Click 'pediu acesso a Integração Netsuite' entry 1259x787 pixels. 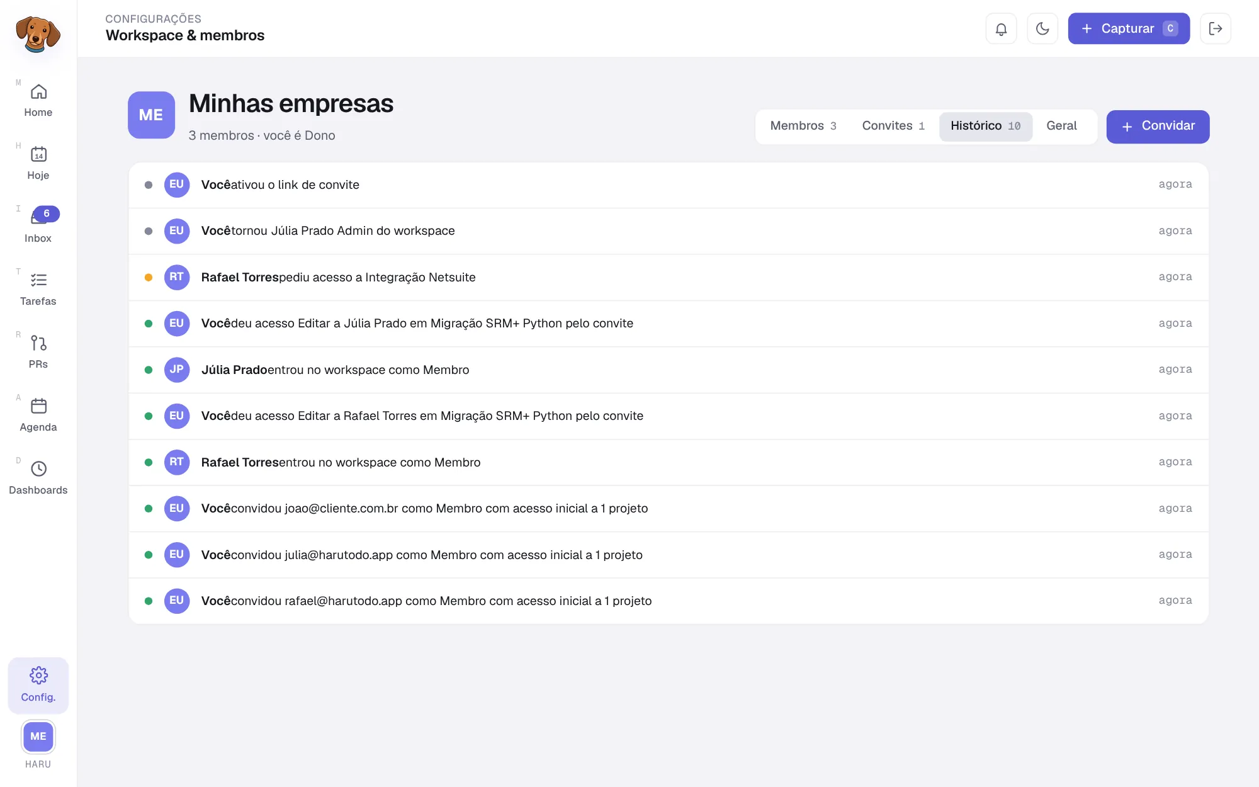[x=669, y=278]
